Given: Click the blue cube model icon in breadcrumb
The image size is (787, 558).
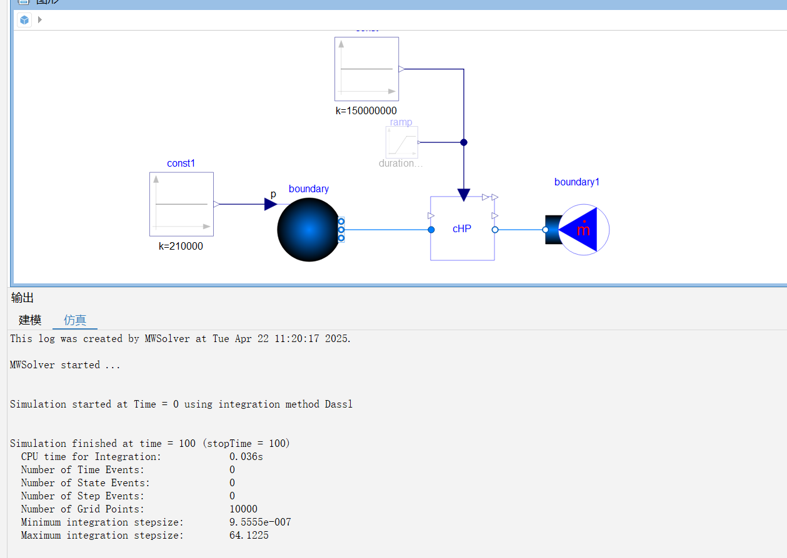Looking at the screenshot, I should [x=24, y=20].
